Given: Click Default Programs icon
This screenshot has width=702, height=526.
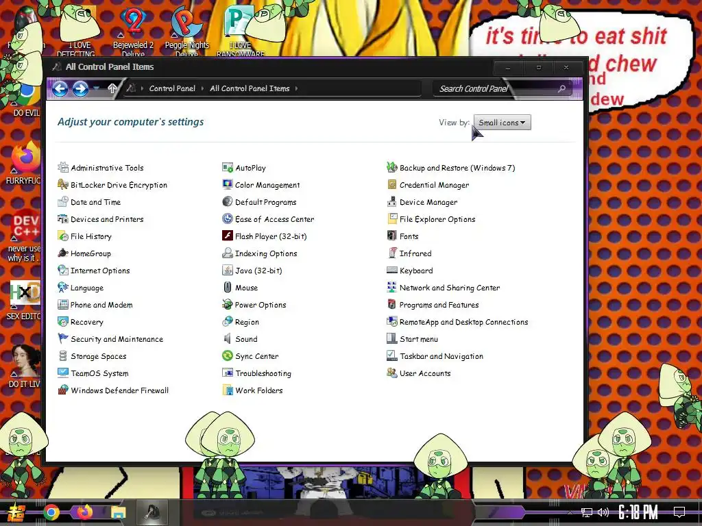Looking at the screenshot, I should pyautogui.click(x=228, y=202).
